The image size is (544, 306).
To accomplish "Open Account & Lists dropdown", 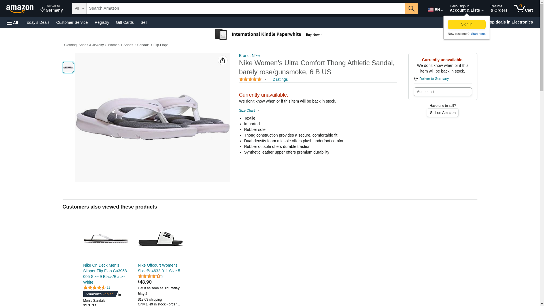I will (x=466, y=8).
